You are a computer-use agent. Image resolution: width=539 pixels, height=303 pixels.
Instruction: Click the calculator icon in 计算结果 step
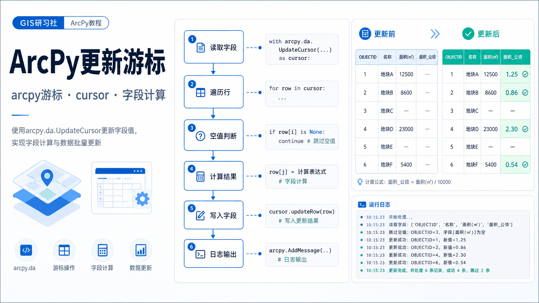tap(200, 176)
